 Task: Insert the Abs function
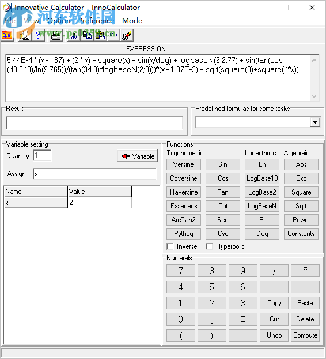tap(301, 164)
